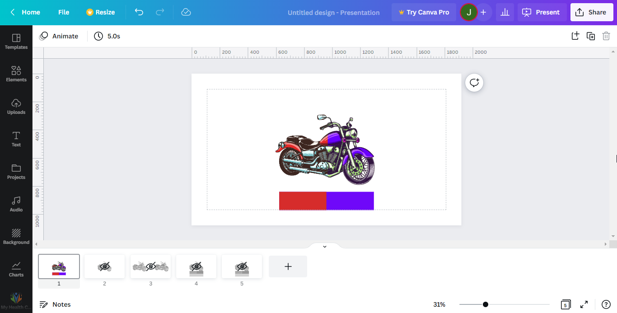
Task: Duplicate the current page
Action: (x=590, y=36)
